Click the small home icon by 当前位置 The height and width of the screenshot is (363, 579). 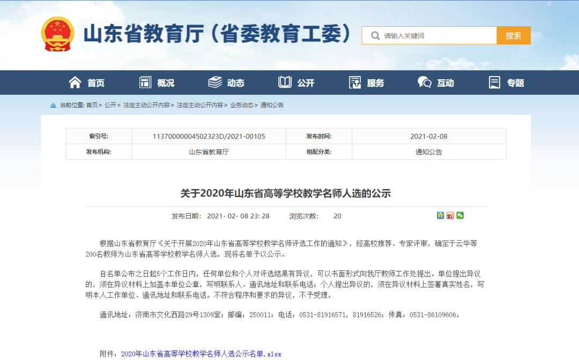tap(53, 105)
